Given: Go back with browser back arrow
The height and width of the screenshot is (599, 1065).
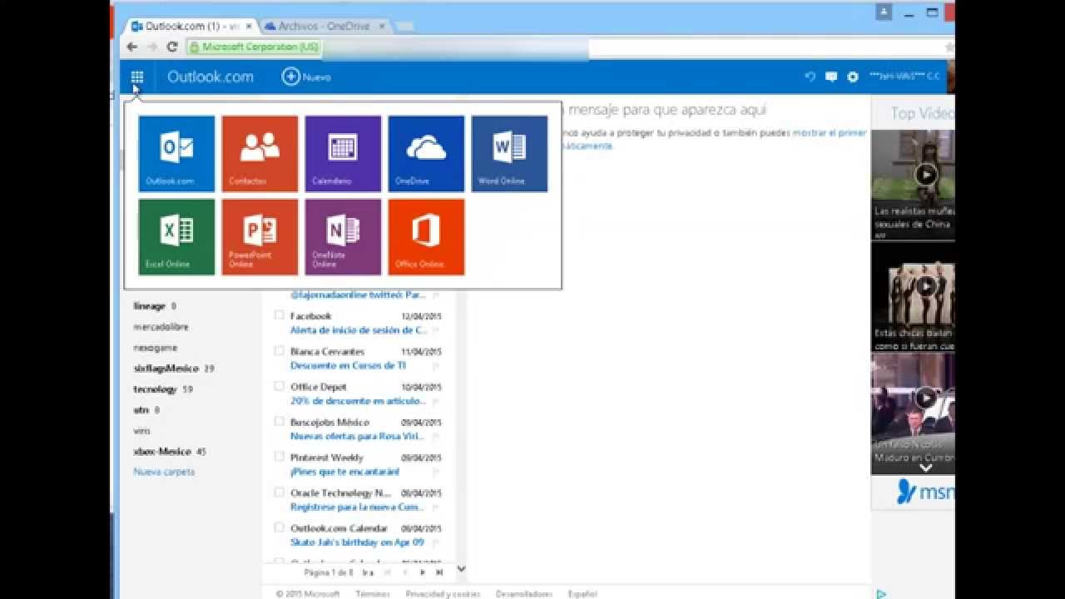Looking at the screenshot, I should (131, 47).
